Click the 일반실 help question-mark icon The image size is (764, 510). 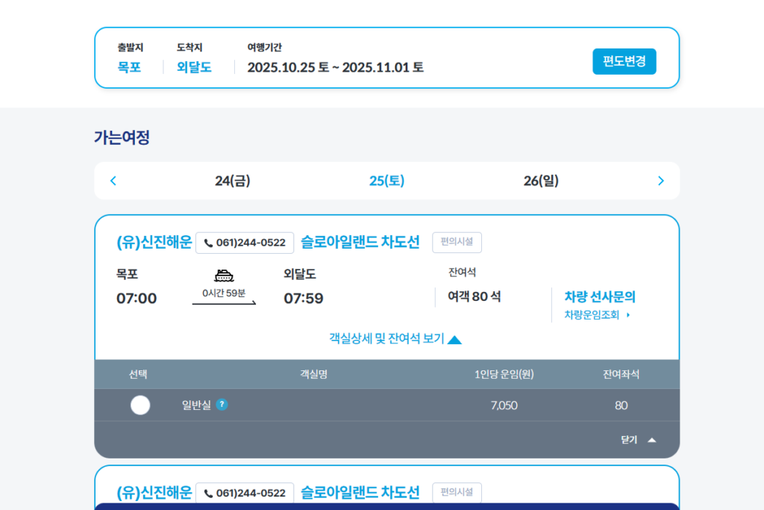coord(222,405)
